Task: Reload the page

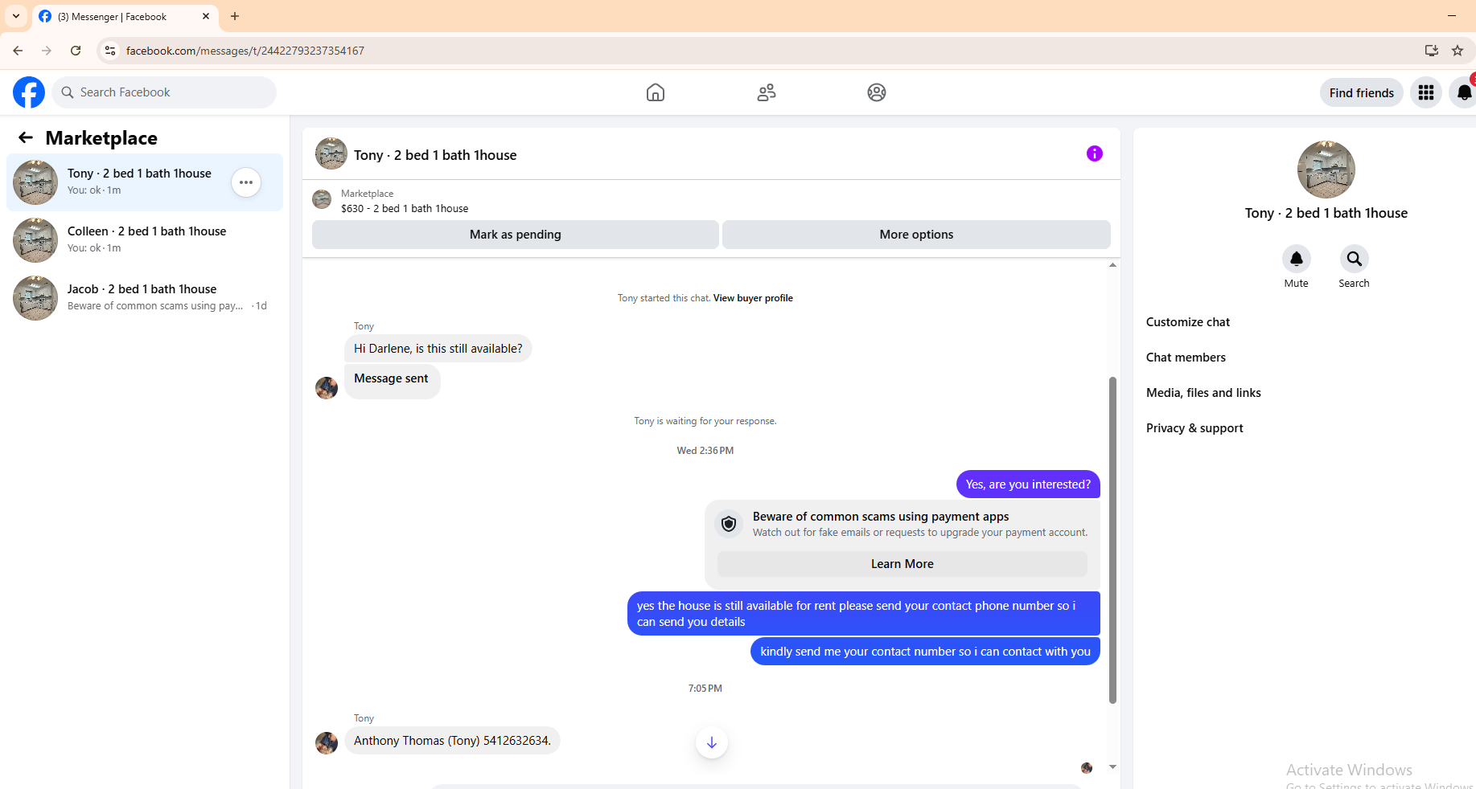Action: 76,51
